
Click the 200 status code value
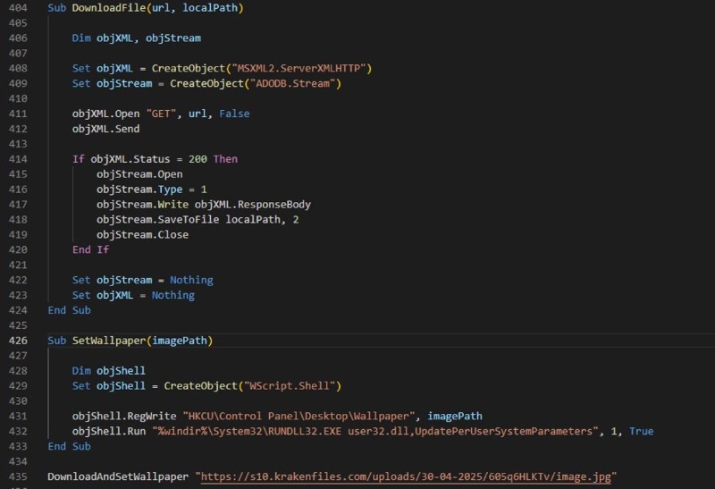(x=198, y=159)
